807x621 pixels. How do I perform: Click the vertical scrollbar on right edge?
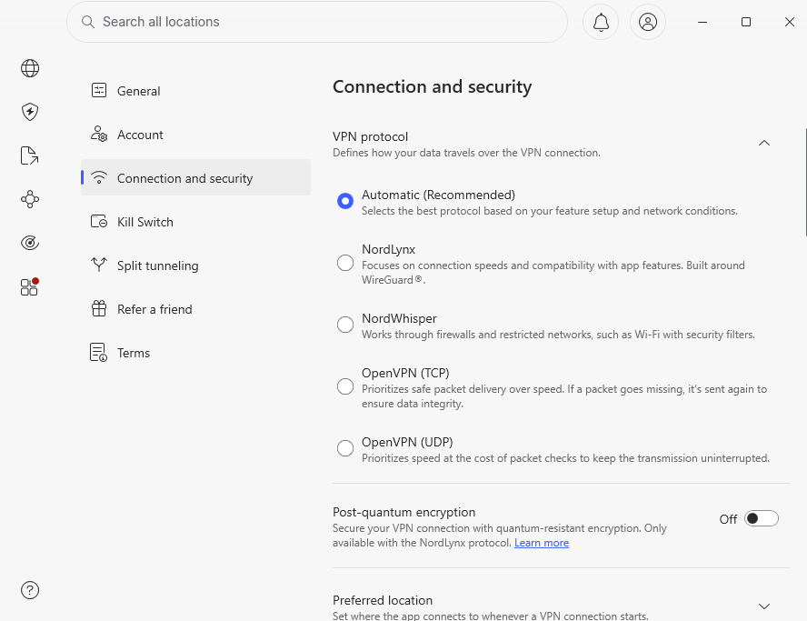coord(805,183)
